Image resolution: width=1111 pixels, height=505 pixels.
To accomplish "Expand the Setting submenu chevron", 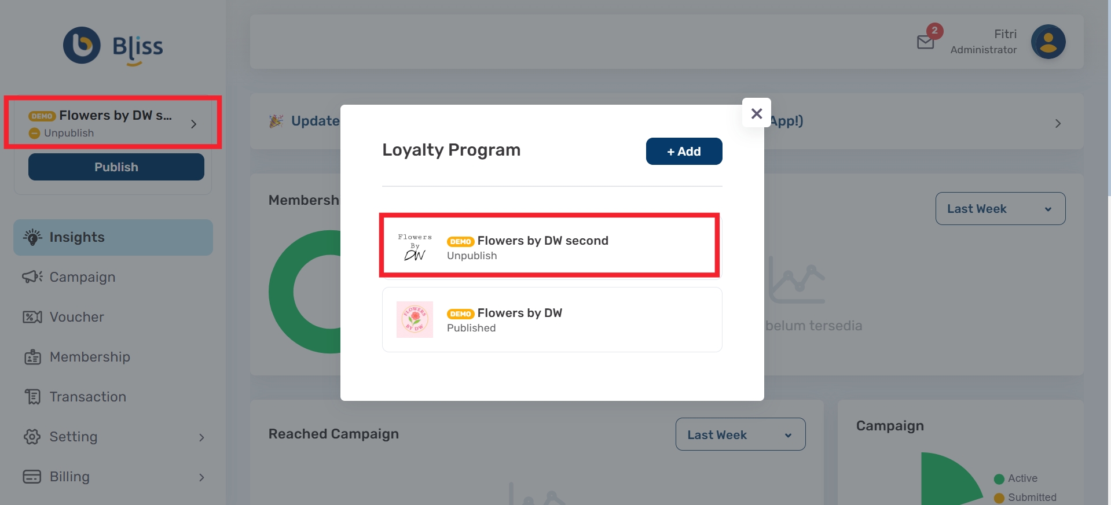I will pyautogui.click(x=201, y=437).
